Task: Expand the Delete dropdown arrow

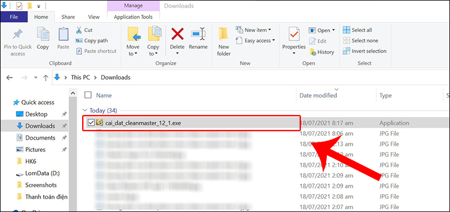Action: [x=177, y=53]
